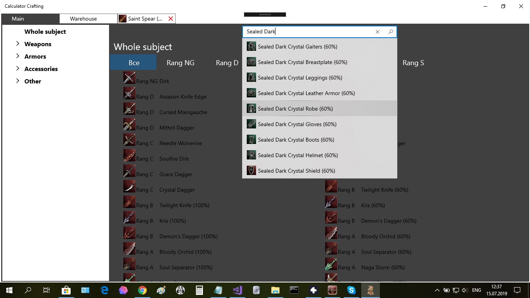This screenshot has width=530, height=298.
Task: Click the Soulfire Dirk item icon
Action: (129, 155)
